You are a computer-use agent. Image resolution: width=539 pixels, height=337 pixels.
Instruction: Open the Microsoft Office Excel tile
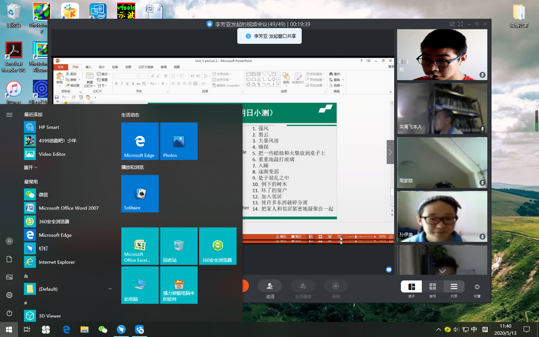[140, 246]
